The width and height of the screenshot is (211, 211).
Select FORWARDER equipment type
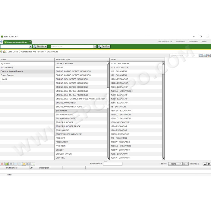(x=81, y=142)
